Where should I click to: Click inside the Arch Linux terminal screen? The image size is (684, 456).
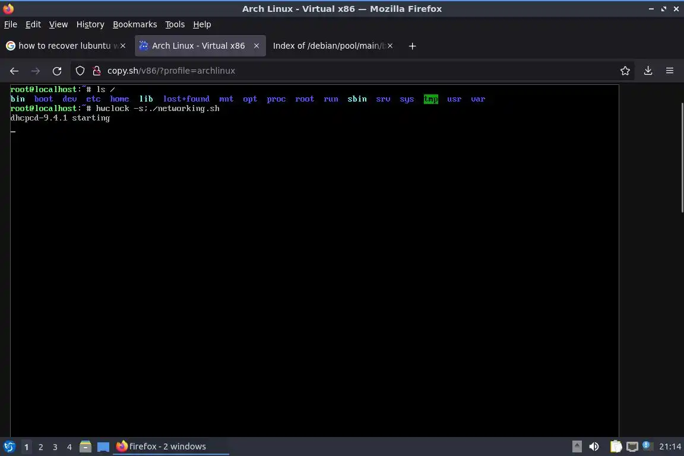point(314,260)
